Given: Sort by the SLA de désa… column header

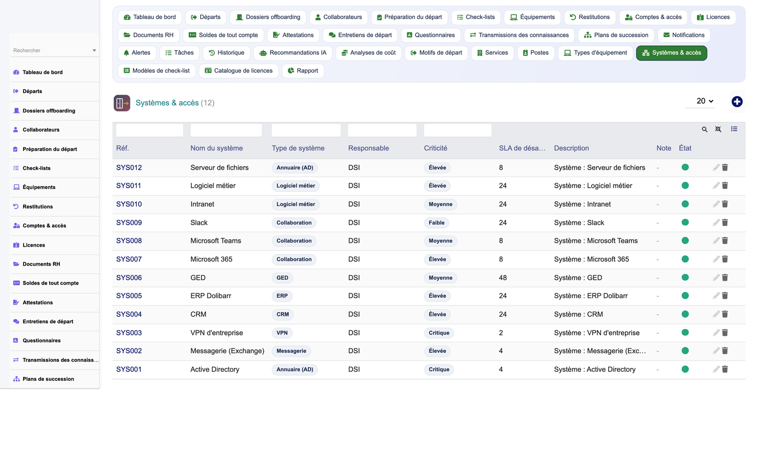Looking at the screenshot, I should [x=522, y=148].
